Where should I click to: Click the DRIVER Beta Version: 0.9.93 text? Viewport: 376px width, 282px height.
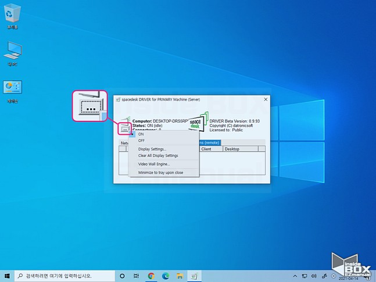coord(235,121)
